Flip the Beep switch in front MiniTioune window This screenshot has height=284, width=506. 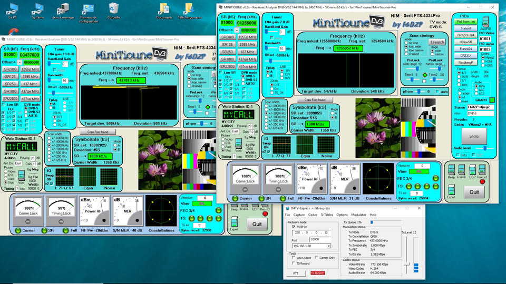click(452, 168)
